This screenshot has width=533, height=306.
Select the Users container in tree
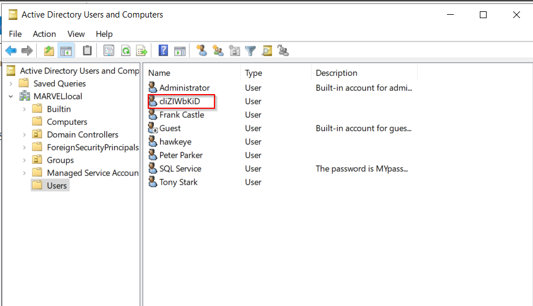[x=57, y=185]
